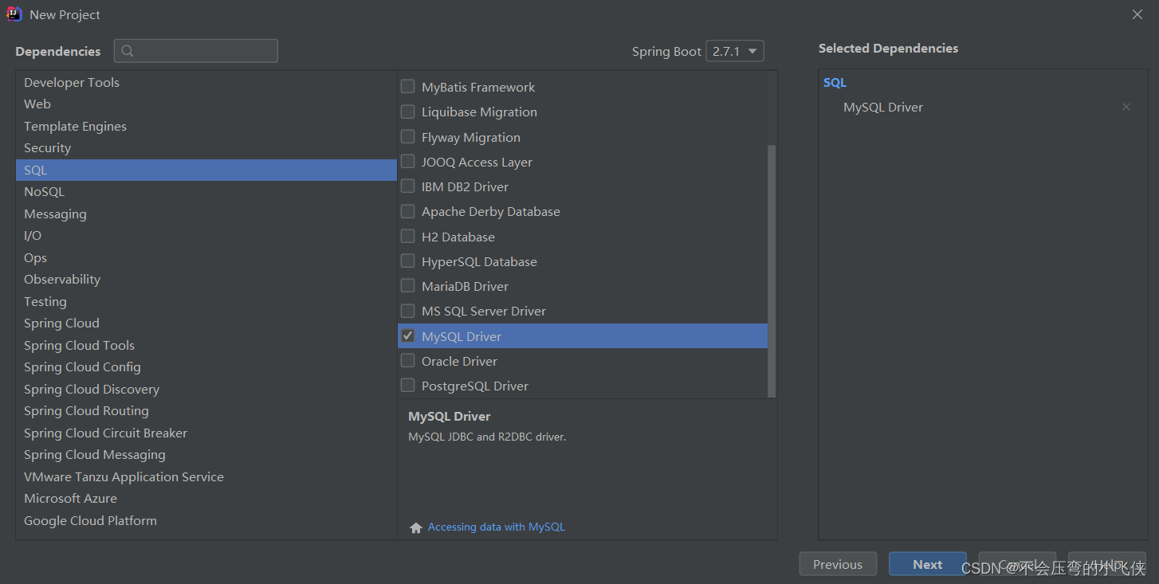Tick the Flyway Migration checkbox
The image size is (1159, 584).
tap(407, 137)
